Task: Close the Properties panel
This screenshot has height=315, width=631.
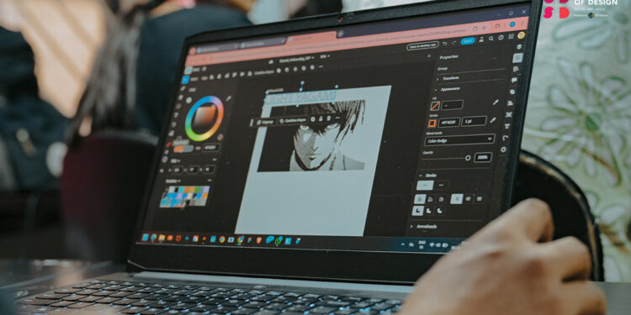Action: [429, 55]
